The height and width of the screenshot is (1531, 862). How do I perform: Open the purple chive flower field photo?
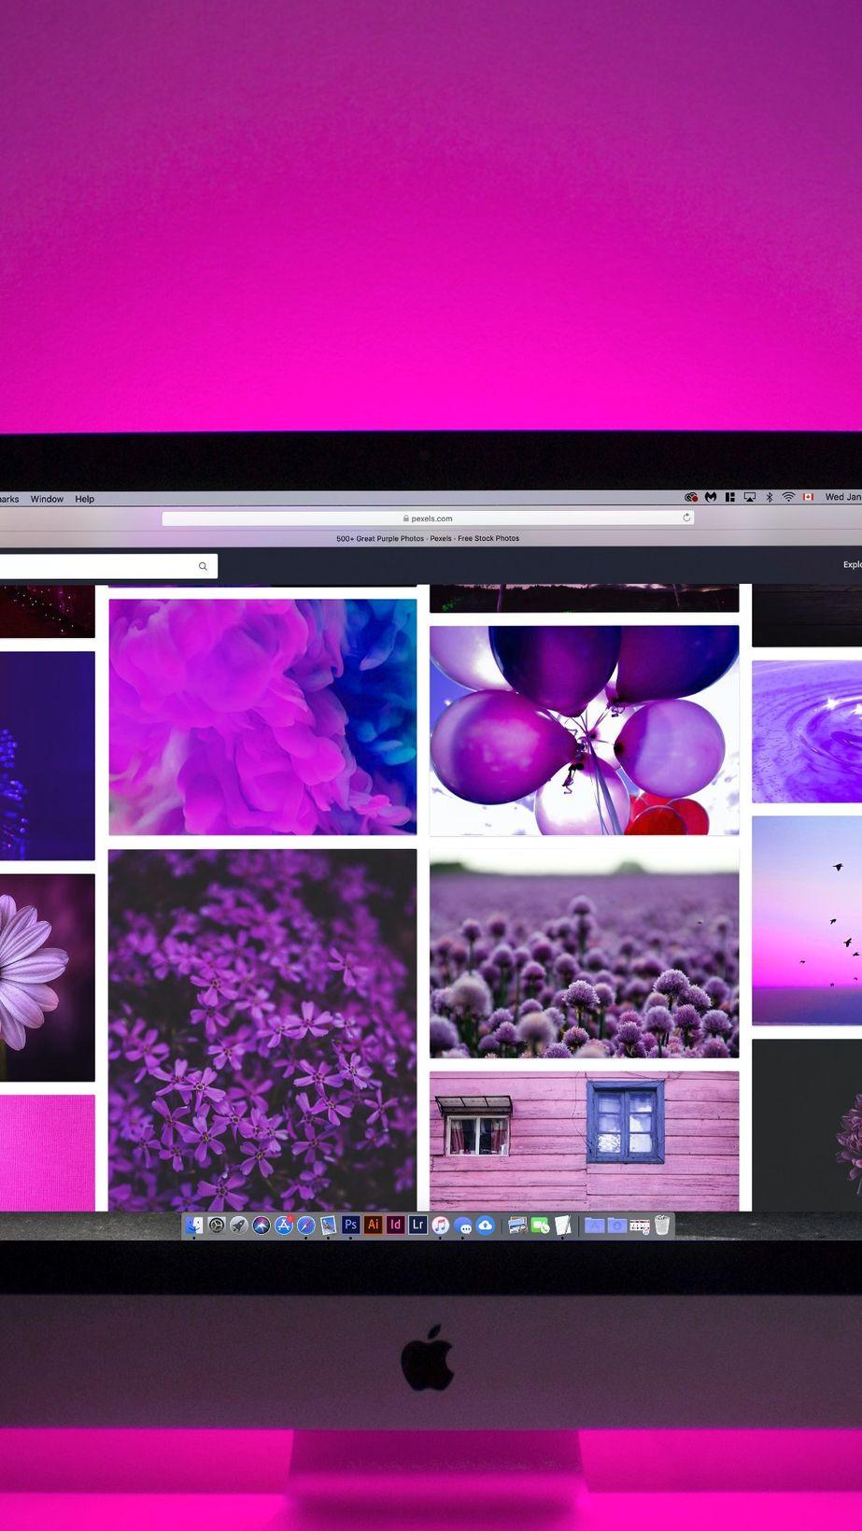(x=584, y=954)
